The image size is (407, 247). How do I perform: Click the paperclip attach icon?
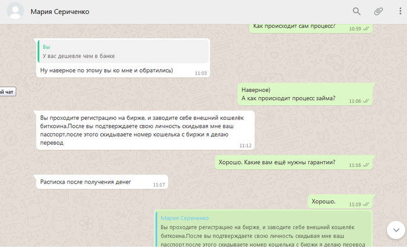(x=378, y=11)
